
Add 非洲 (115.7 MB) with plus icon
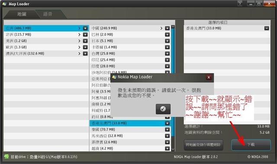[x=85, y=35]
